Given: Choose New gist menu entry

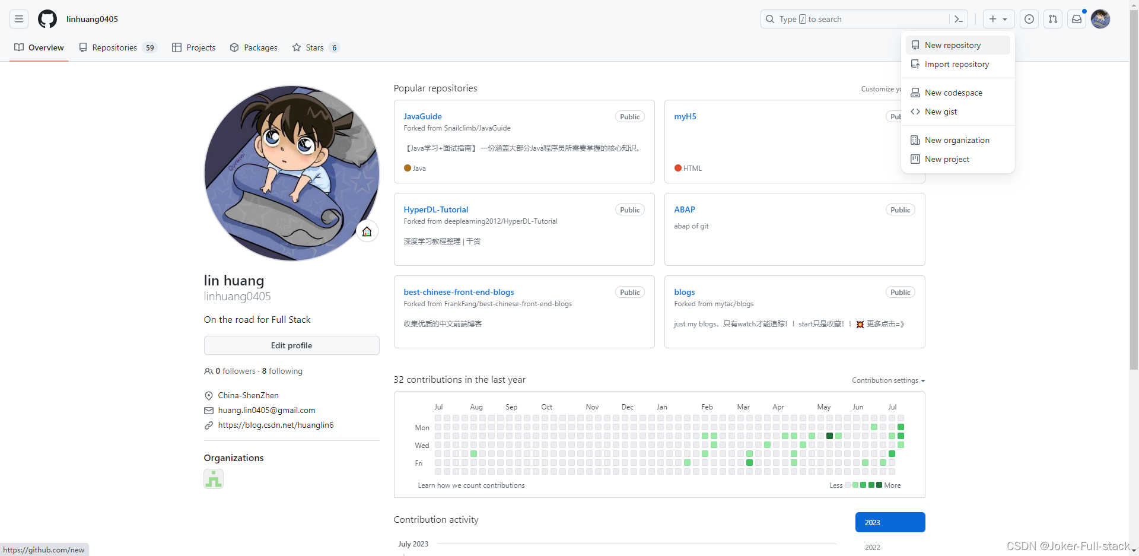Looking at the screenshot, I should pos(958,112).
